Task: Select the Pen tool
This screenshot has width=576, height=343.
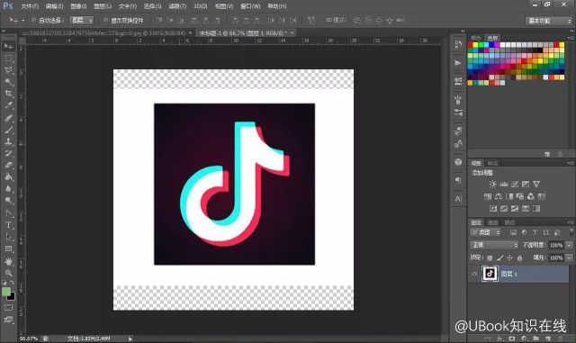Action: coord(8,213)
